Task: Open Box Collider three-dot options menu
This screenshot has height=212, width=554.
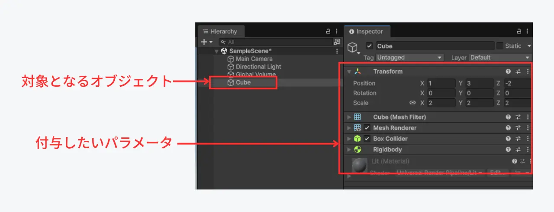Action: [x=528, y=139]
